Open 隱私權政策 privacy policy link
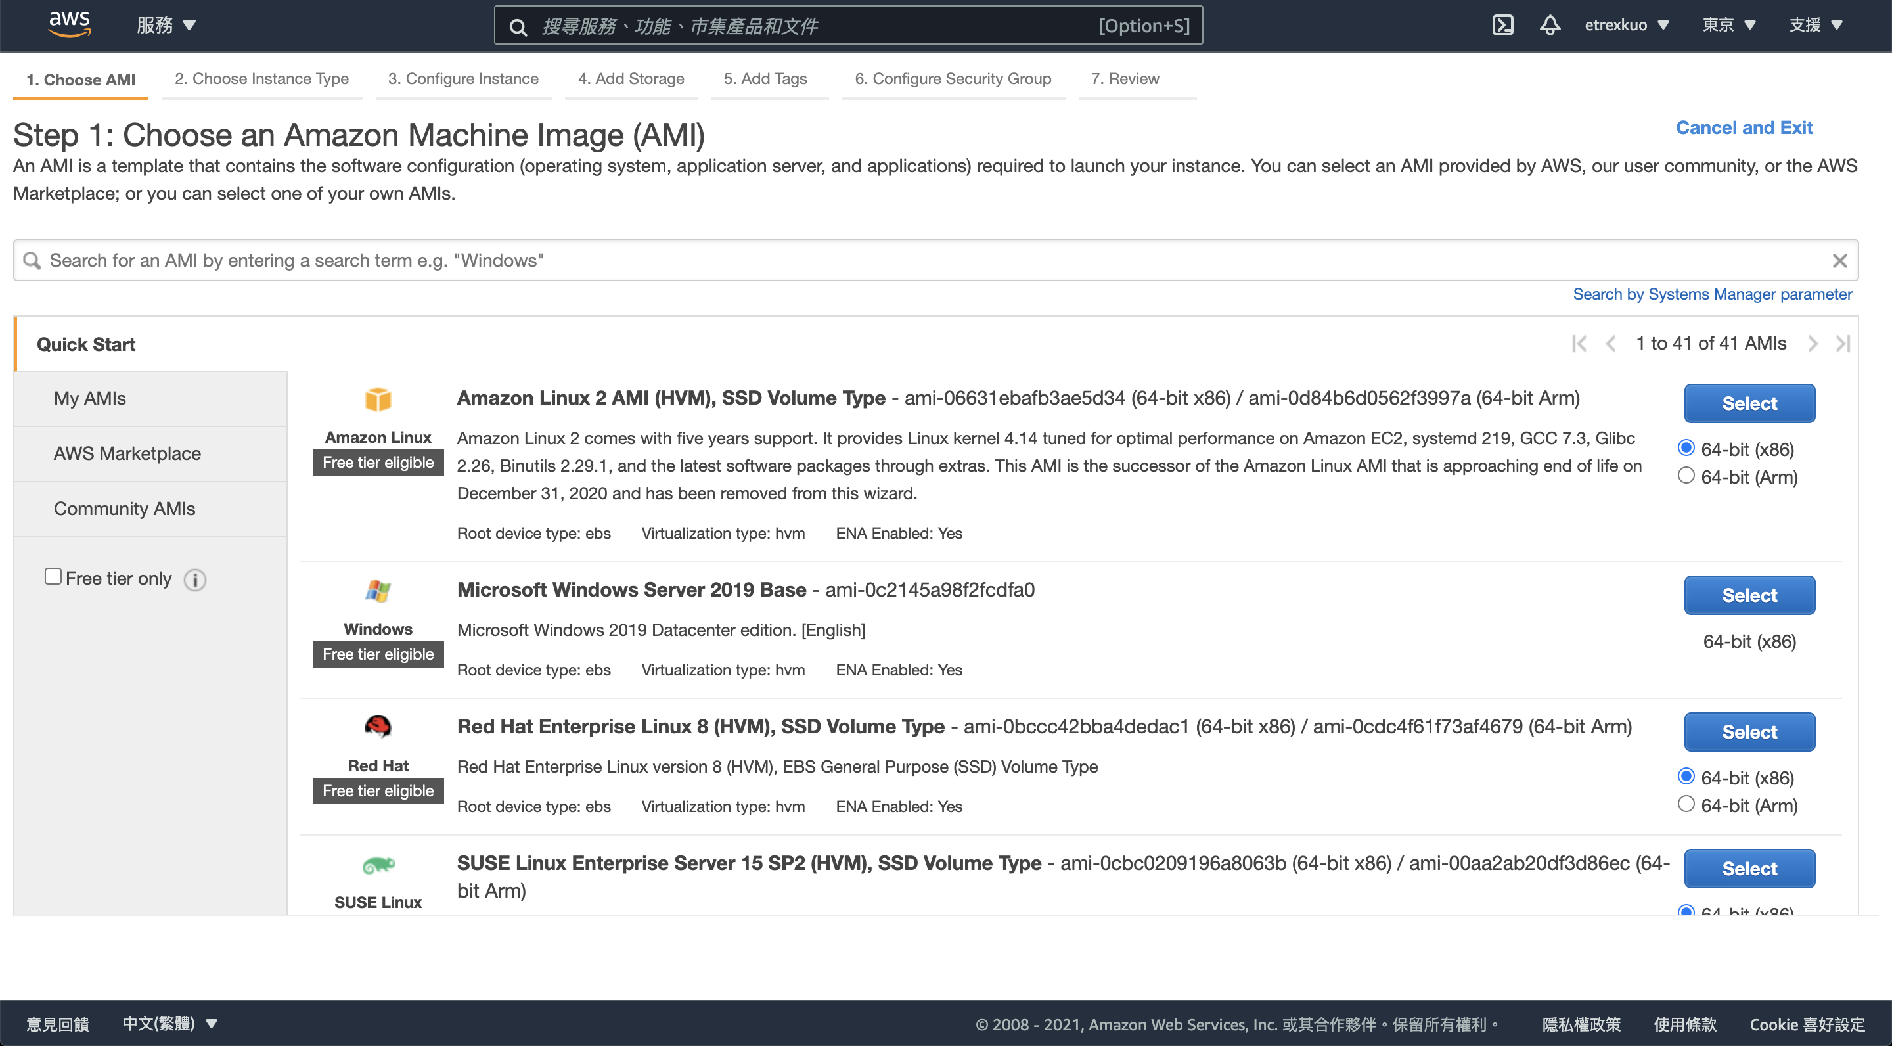The height and width of the screenshot is (1046, 1892). (1581, 1024)
